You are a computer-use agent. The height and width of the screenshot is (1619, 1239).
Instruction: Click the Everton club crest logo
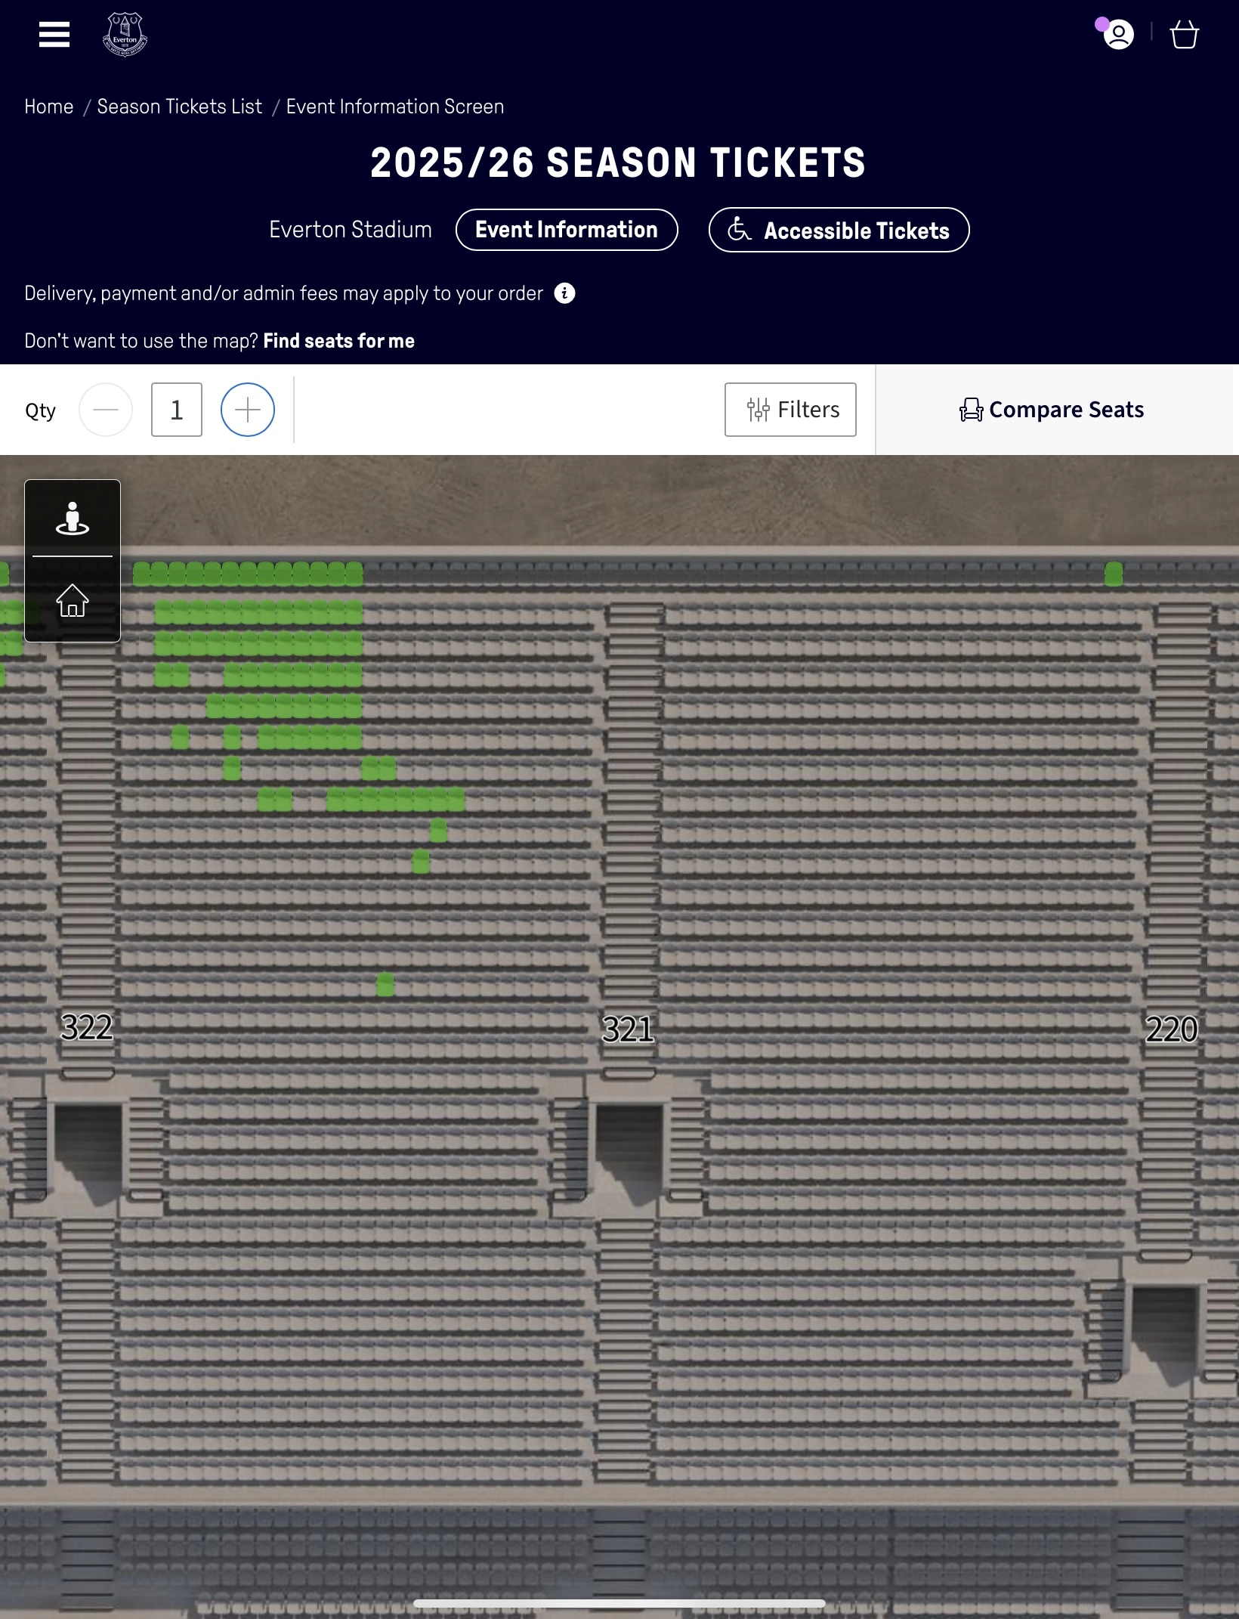pyautogui.click(x=125, y=35)
